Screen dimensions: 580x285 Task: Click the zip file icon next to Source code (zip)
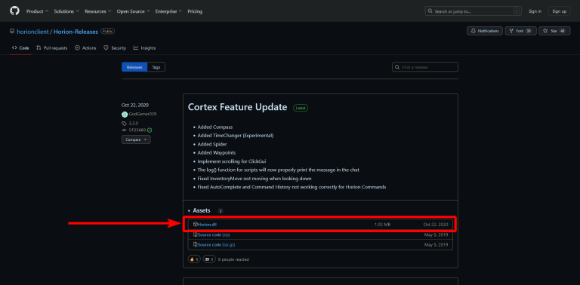196,234
